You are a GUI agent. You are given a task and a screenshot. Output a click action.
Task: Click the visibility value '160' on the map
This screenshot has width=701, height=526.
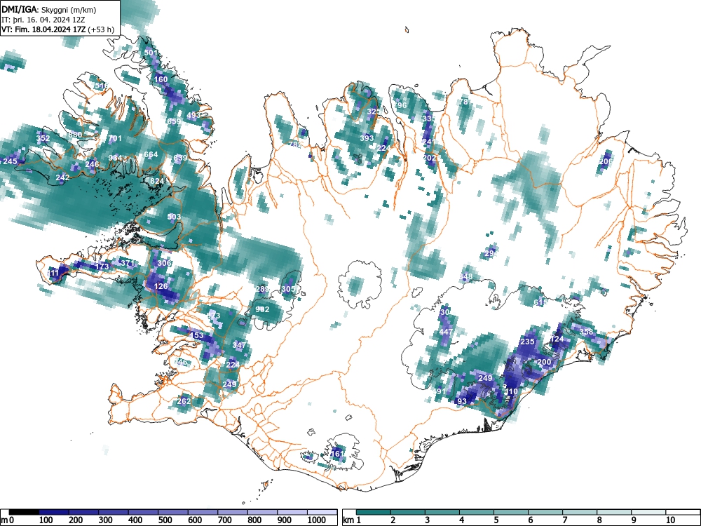coord(161,79)
